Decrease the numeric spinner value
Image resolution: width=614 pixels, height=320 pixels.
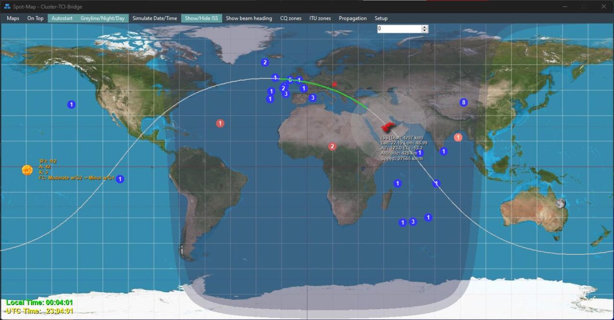425,31
